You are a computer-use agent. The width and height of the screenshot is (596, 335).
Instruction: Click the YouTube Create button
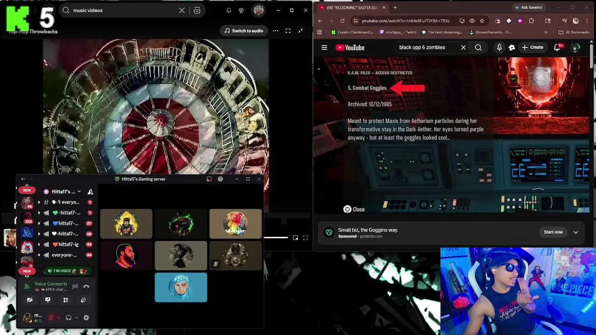pyautogui.click(x=532, y=47)
